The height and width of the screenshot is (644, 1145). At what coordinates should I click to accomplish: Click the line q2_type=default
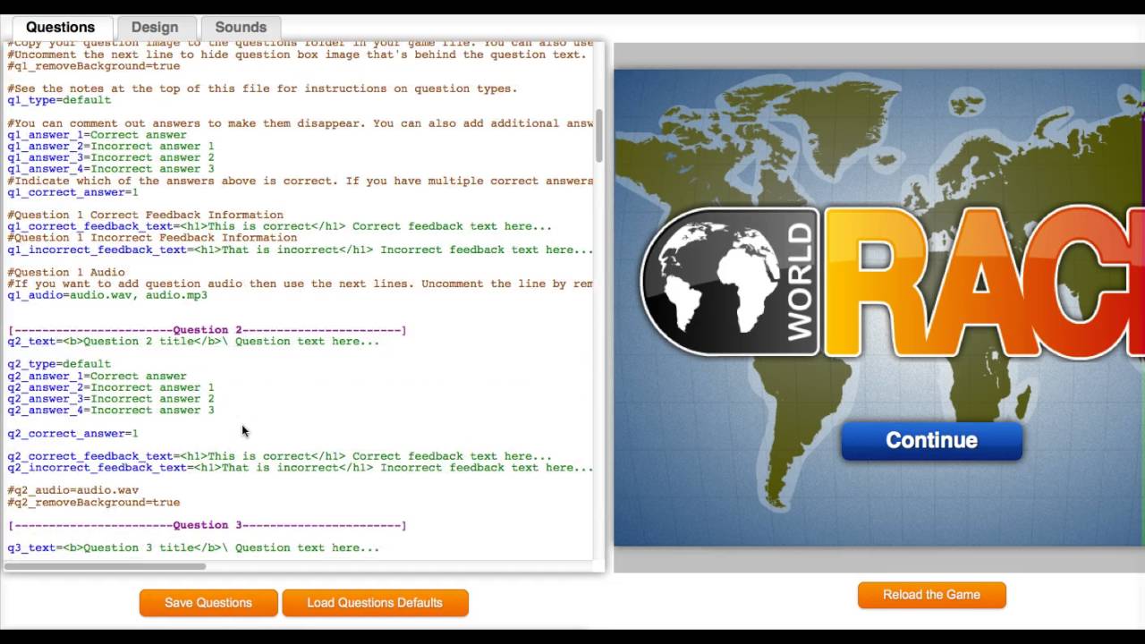coord(59,364)
